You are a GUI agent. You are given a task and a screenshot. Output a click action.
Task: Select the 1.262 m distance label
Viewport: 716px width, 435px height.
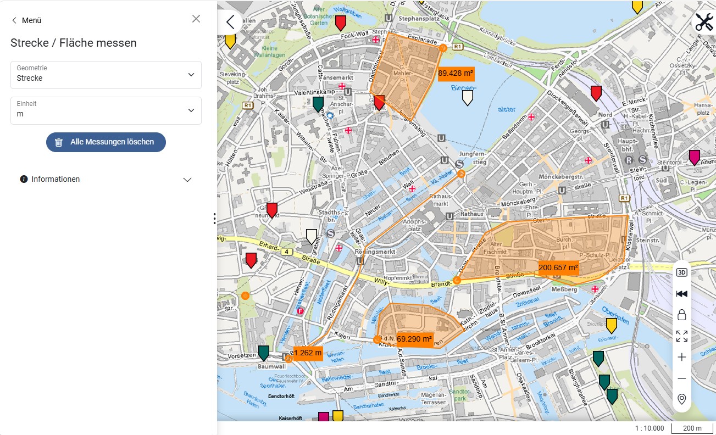[308, 353]
